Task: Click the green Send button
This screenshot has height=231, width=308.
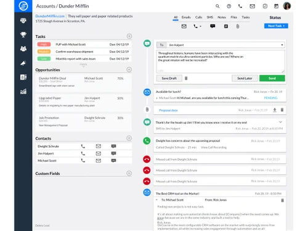Action: pyautogui.click(x=272, y=78)
